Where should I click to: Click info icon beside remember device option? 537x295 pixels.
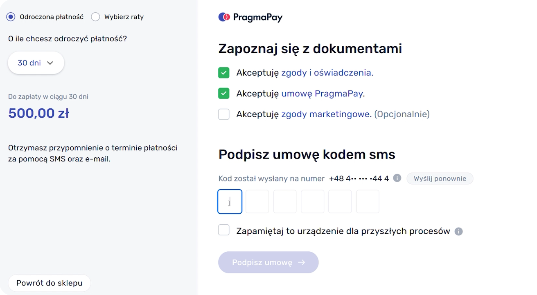[459, 232]
